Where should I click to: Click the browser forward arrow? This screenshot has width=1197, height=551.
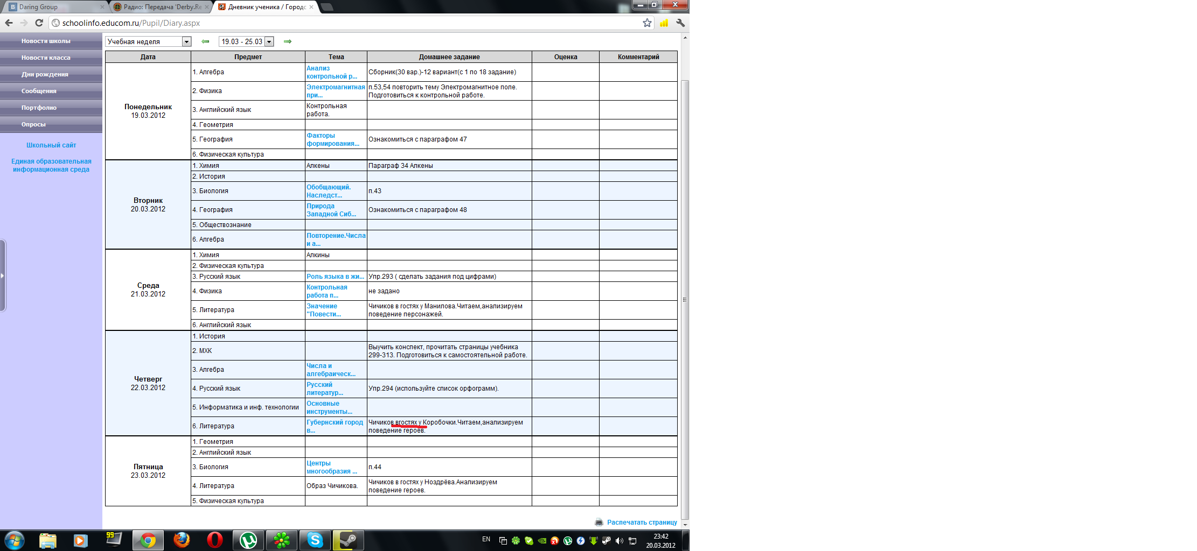tap(24, 23)
